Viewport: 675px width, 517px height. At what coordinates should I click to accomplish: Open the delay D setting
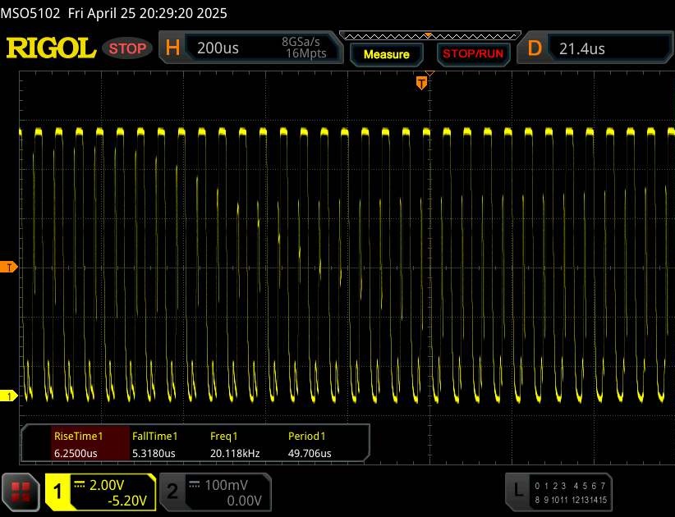535,48
